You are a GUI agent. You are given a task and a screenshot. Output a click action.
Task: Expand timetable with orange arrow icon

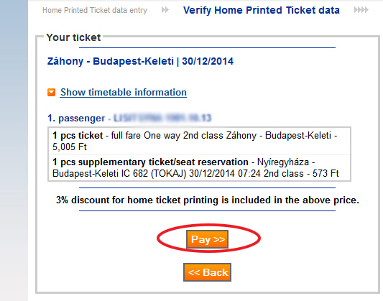[51, 93]
